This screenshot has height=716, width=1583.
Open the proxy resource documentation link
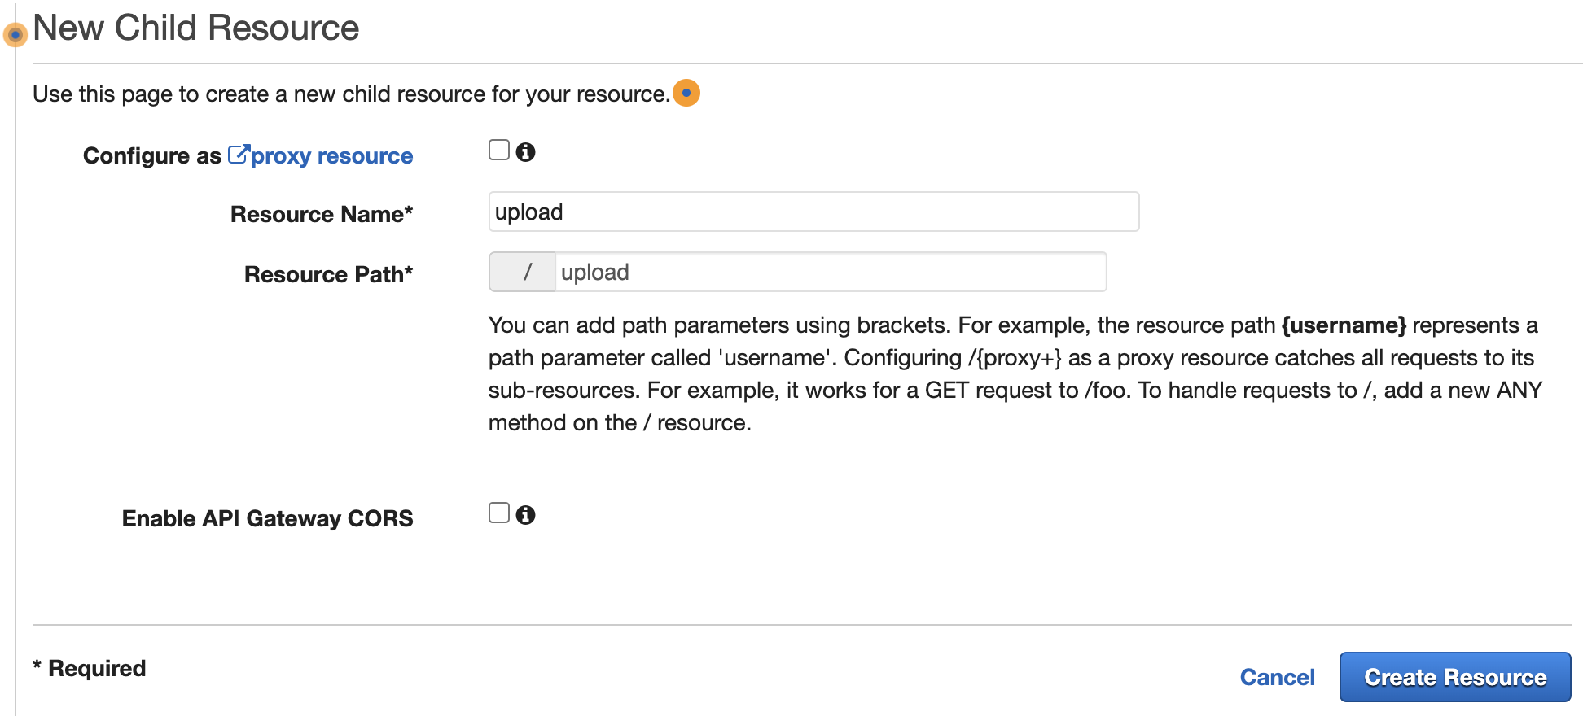(331, 155)
